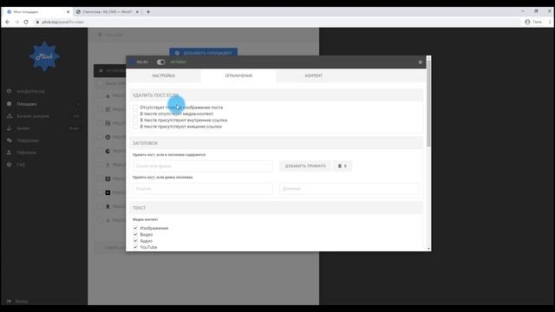Click the Площадки sidebar icon
The image size is (555, 312).
10,104
